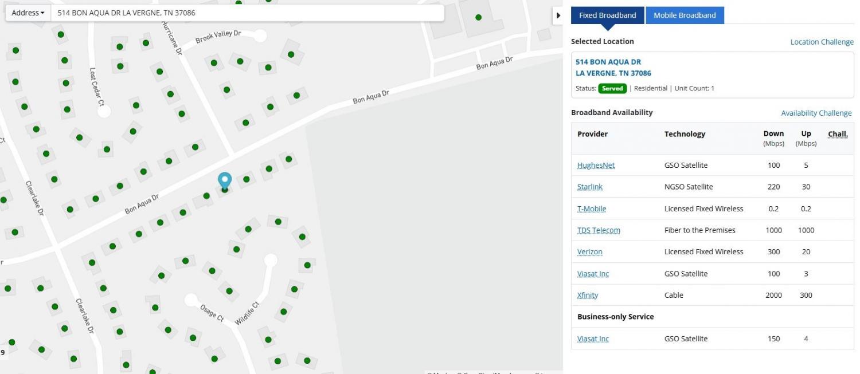This screenshot has height=374, width=860.
Task: Click the address search input field
Action: coord(247,13)
